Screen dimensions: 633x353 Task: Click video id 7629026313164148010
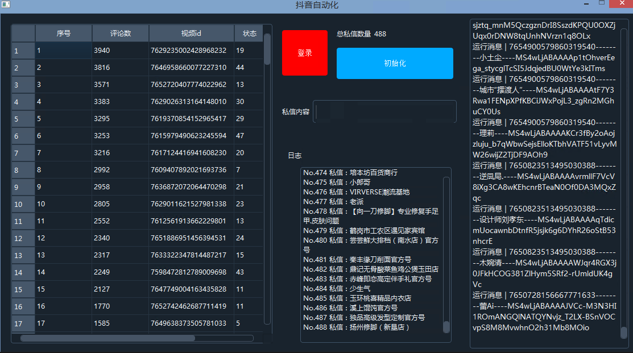tap(191, 102)
